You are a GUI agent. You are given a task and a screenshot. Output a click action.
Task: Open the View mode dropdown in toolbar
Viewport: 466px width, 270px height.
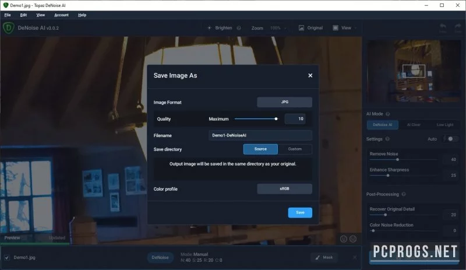click(x=345, y=27)
